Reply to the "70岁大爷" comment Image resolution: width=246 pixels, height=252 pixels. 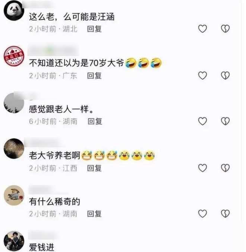(x=94, y=76)
